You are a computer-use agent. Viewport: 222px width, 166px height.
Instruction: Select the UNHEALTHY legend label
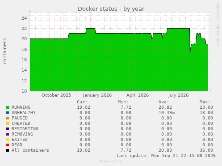click(x=24, y=113)
